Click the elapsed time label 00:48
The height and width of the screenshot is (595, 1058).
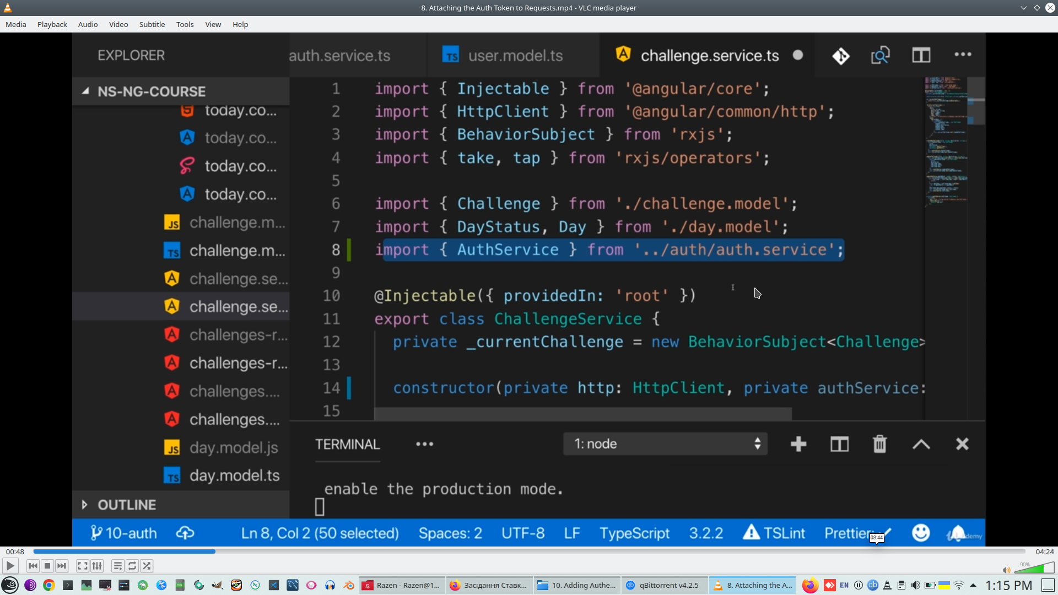tap(15, 551)
